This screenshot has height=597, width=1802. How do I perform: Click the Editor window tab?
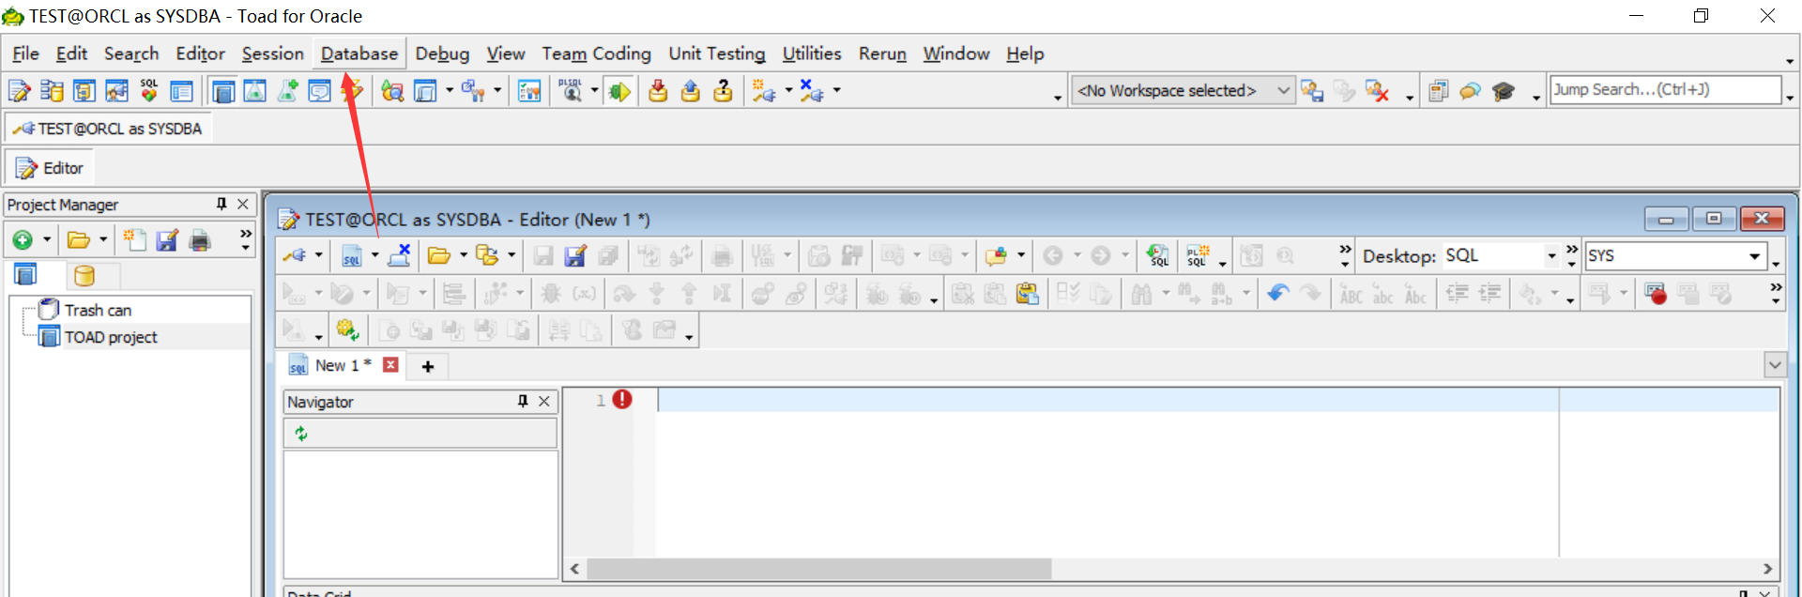pyautogui.click(x=51, y=168)
